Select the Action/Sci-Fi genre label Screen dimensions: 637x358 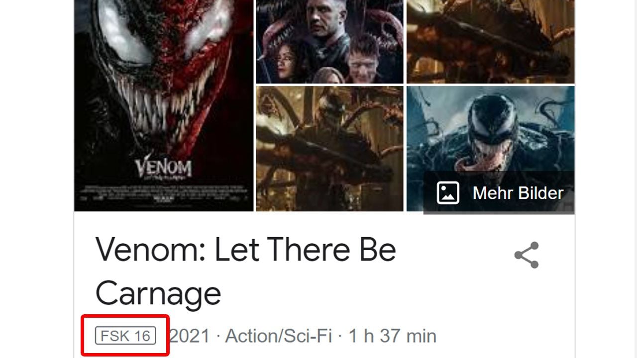click(279, 336)
